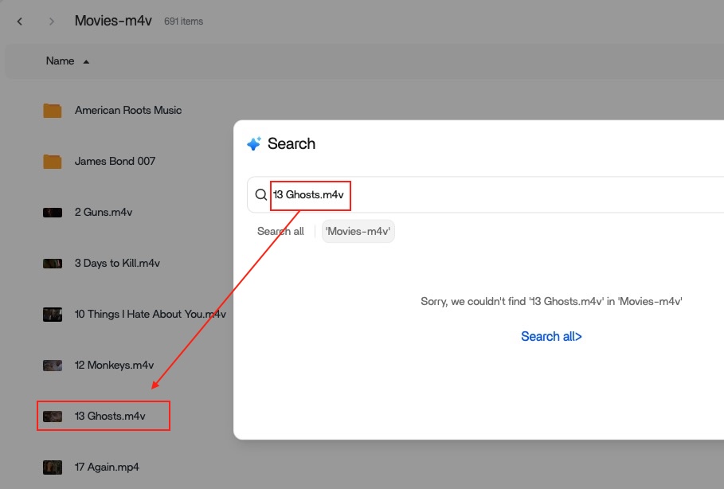Select 10 Things I Hate About You.m4v
Viewport: 724px width, 489px height.
[x=150, y=314]
